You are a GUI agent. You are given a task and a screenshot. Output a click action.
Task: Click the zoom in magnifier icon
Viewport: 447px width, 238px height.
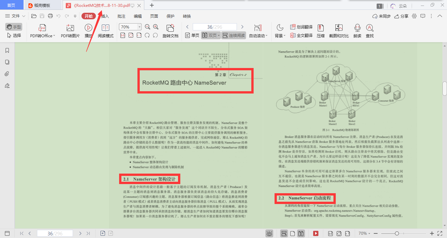pyautogui.click(x=156, y=27)
